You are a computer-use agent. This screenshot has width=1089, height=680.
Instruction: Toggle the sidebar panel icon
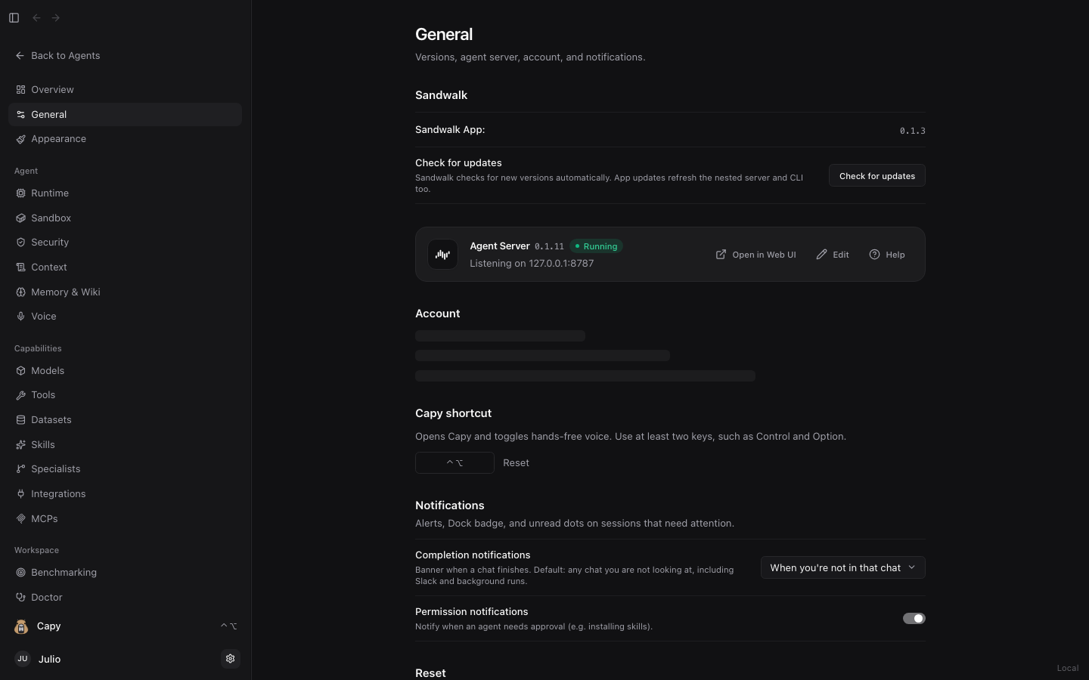coord(14,18)
